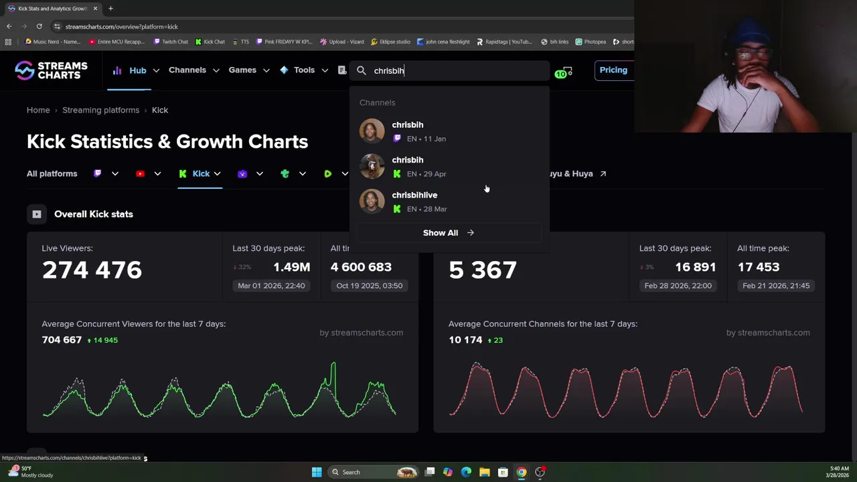The height and width of the screenshot is (482, 857).
Task: Go back in Chrome
Action: coord(9,26)
